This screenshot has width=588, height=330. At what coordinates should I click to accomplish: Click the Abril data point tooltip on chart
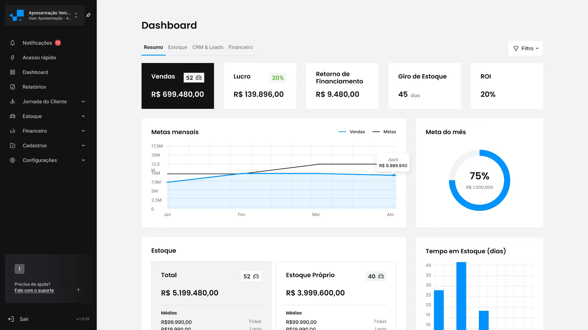pyautogui.click(x=393, y=163)
